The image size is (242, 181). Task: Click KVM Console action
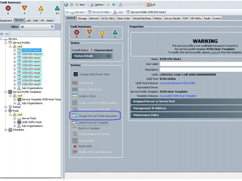[83, 83]
